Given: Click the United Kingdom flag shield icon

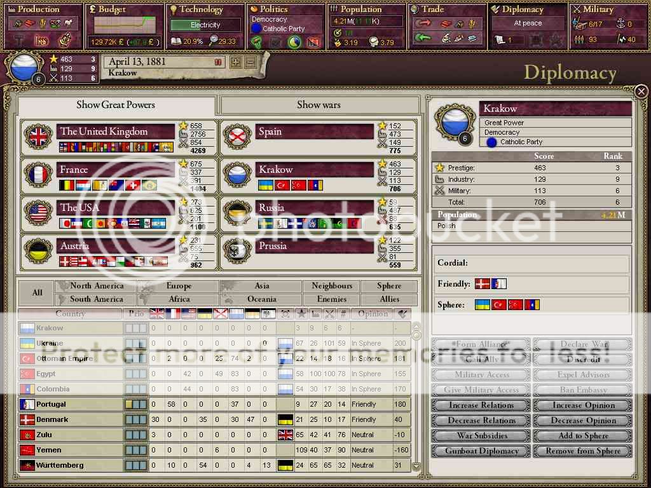Looking at the screenshot, I should [x=38, y=137].
